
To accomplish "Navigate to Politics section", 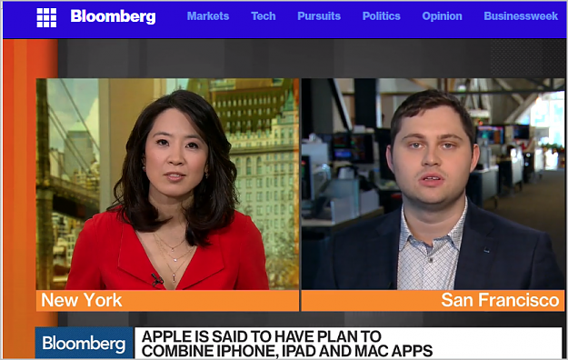I will tap(382, 16).
